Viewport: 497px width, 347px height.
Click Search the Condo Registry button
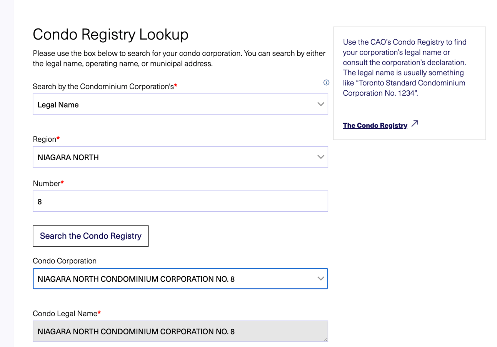tap(91, 236)
